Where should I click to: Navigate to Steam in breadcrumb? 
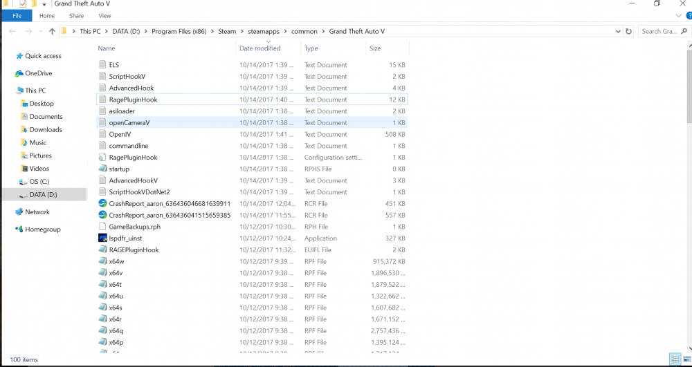[227, 31]
